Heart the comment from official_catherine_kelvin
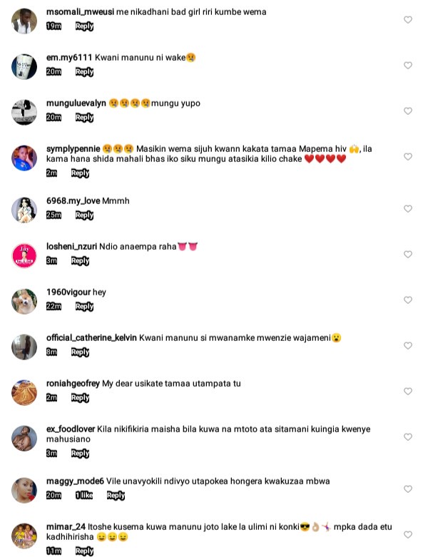The width and height of the screenshot is (428, 557). [x=408, y=346]
